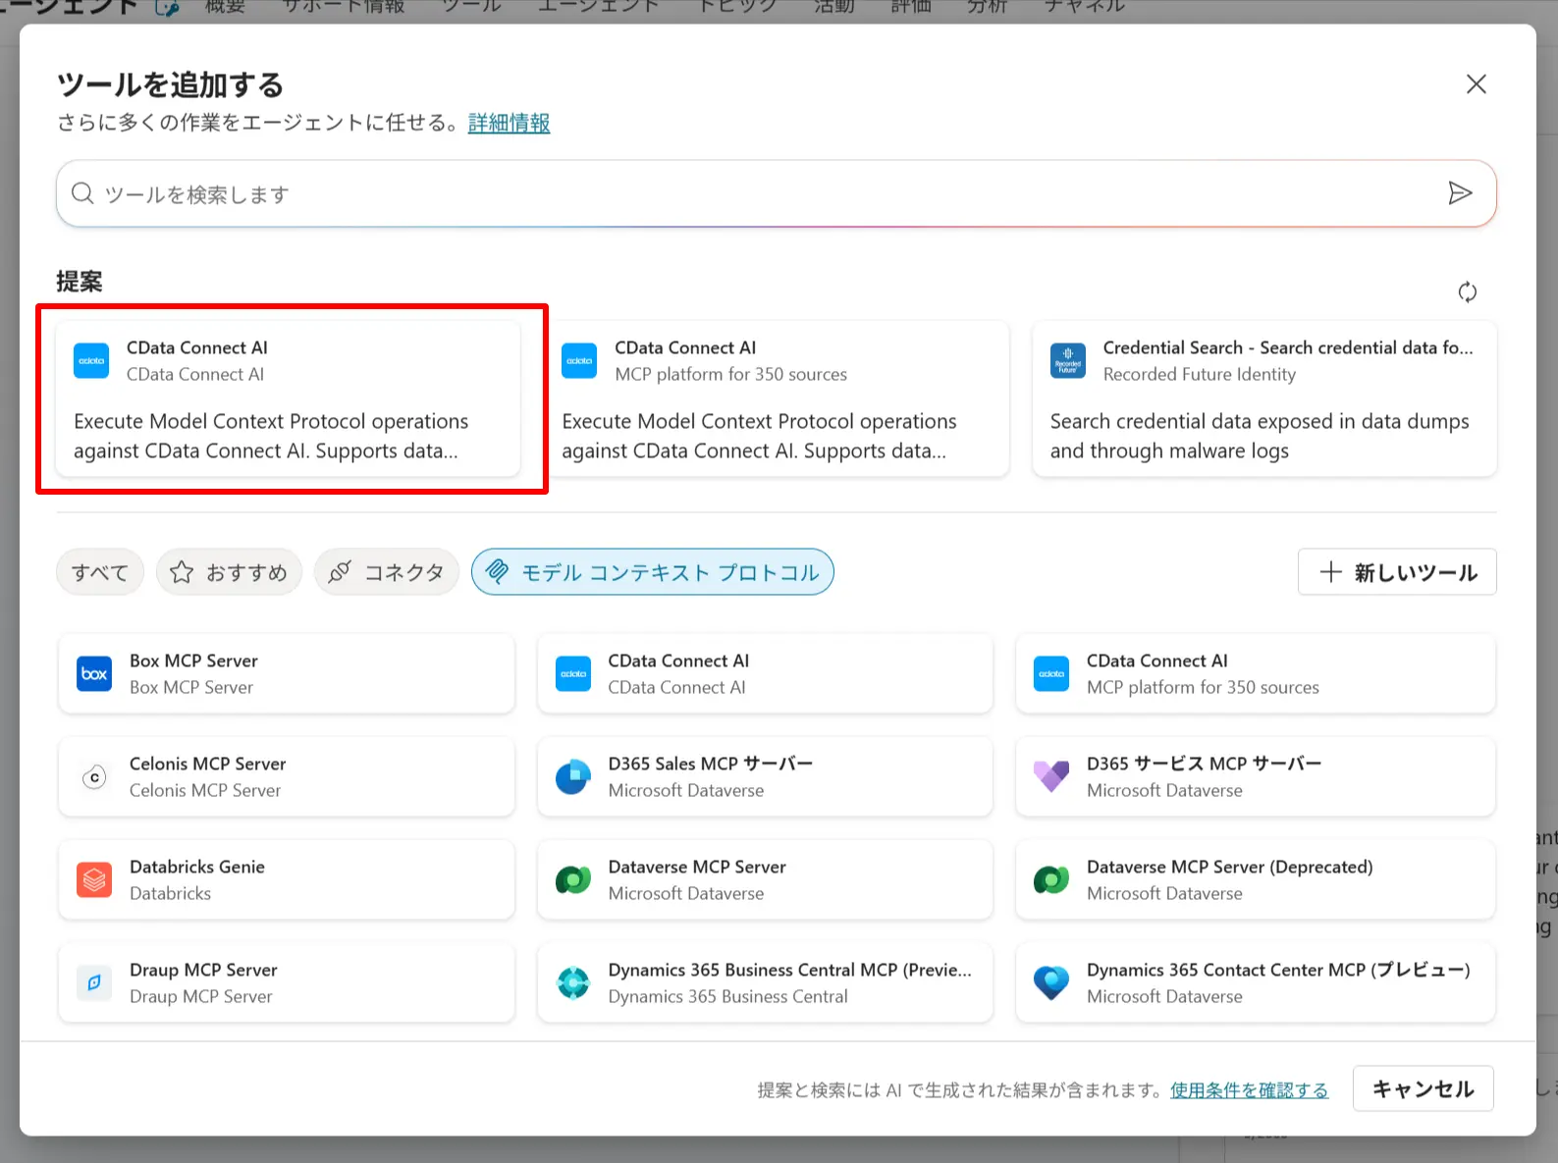Click list-card icon beside subtitle 'CData Connect AI' below filters

click(x=573, y=674)
